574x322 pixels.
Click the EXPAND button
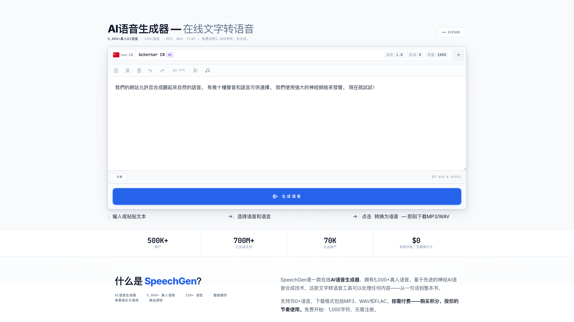(x=451, y=32)
